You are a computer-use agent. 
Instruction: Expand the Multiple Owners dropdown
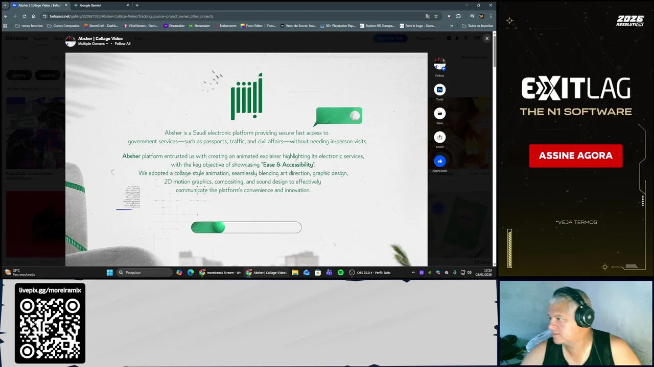93,44
